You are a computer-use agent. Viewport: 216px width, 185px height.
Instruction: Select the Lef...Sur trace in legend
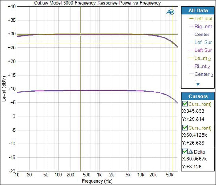tap(203, 42)
